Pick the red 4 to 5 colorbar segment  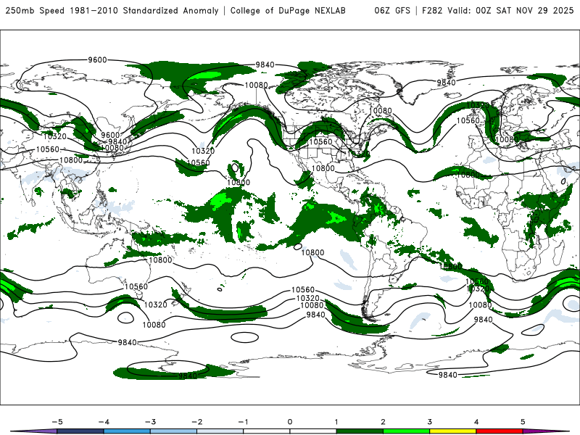coord(500,431)
